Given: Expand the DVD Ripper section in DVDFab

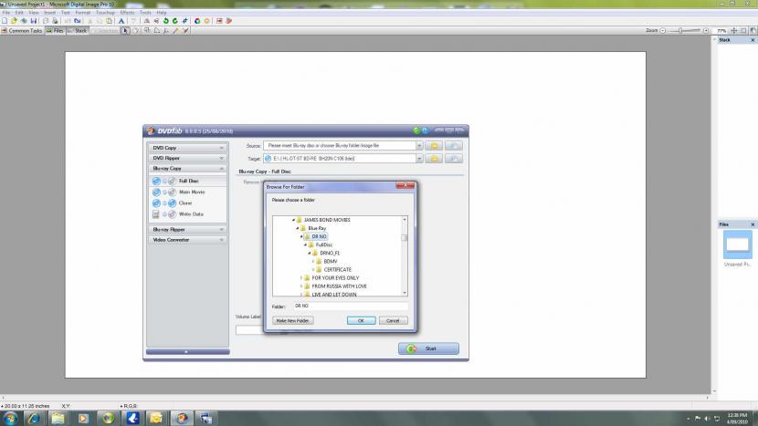Looking at the screenshot, I should [187, 158].
